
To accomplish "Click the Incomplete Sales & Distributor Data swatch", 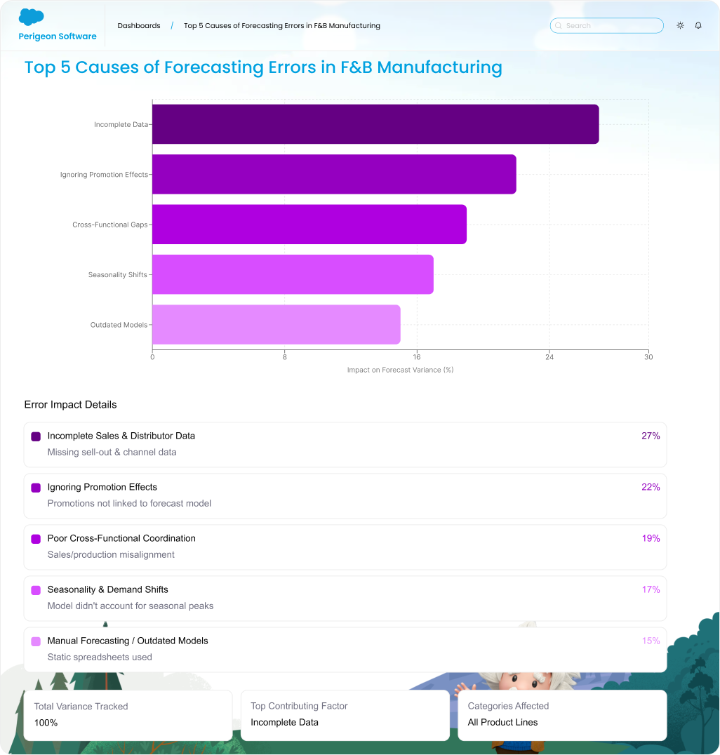I will click(36, 436).
